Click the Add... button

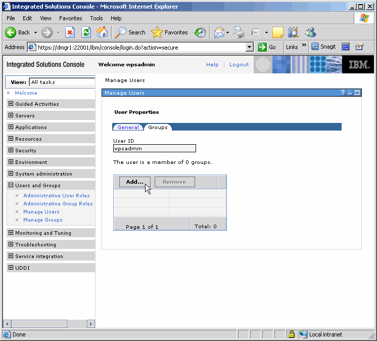[x=134, y=182]
